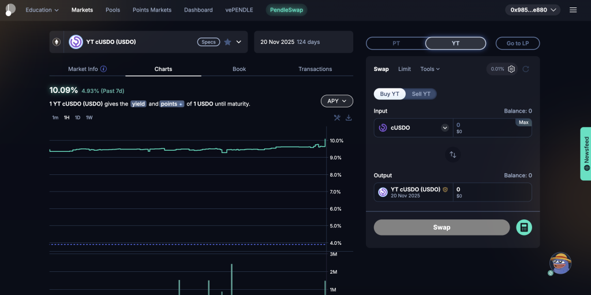Download chart data icon
Viewport: 591px width, 295px height.
(x=349, y=118)
